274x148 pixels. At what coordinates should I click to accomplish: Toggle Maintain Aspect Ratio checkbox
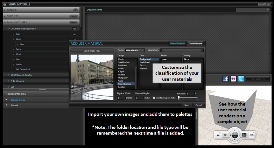tap(154, 98)
